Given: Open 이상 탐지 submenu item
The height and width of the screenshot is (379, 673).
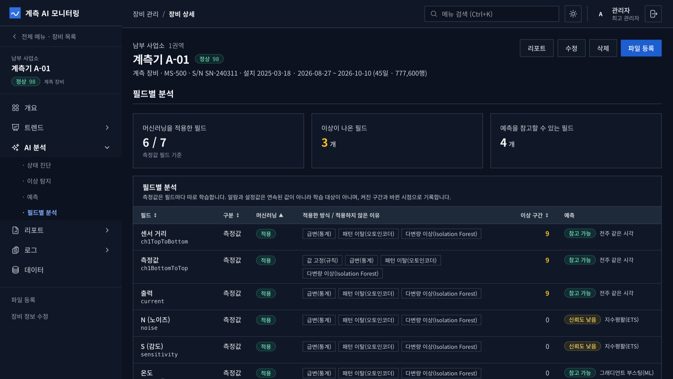Looking at the screenshot, I should 39,181.
